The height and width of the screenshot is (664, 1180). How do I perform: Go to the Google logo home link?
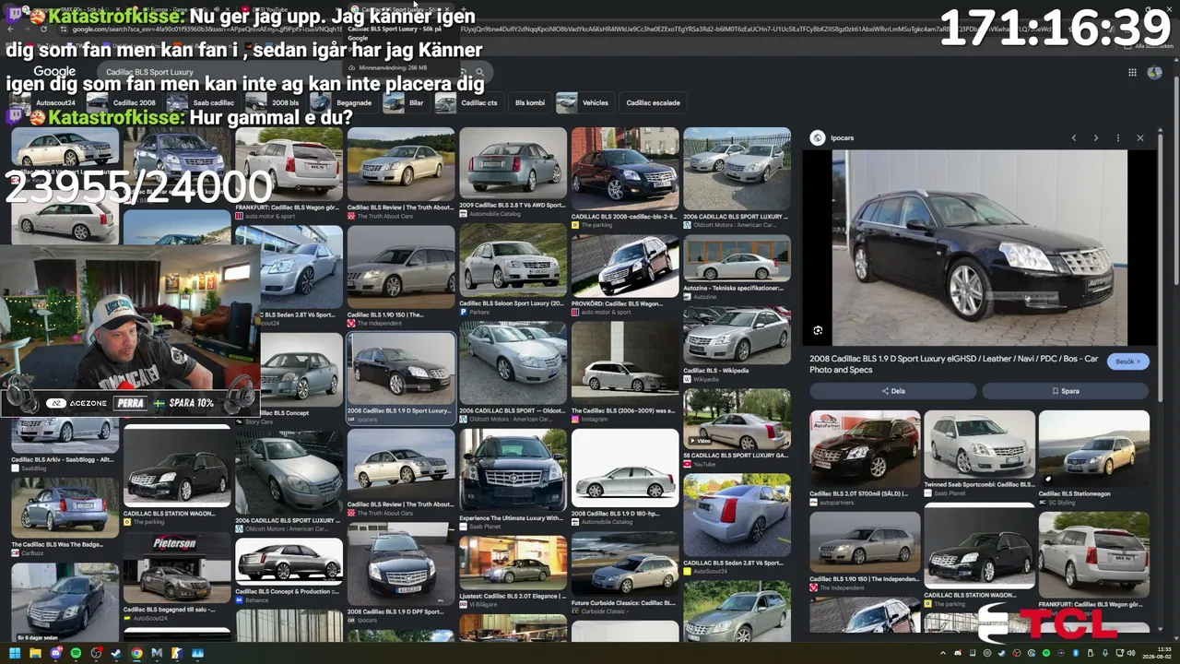tap(54, 72)
